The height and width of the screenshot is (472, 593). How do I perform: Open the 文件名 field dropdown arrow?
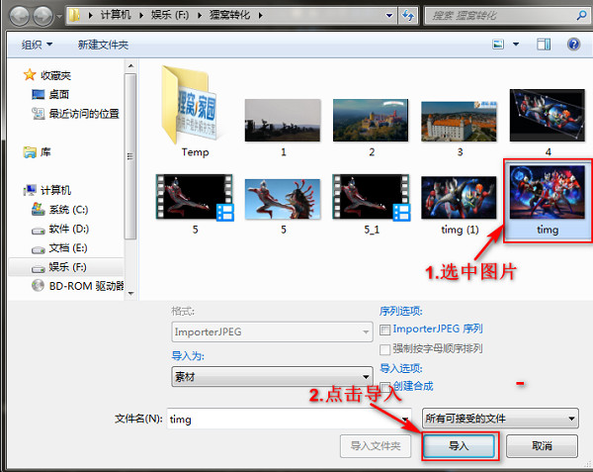coord(405,419)
